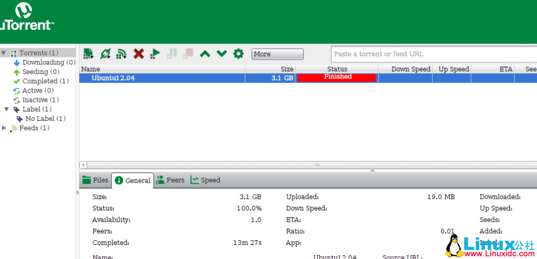This screenshot has height=259, width=537.
Task: Start the torrent with play icon
Action: point(155,54)
